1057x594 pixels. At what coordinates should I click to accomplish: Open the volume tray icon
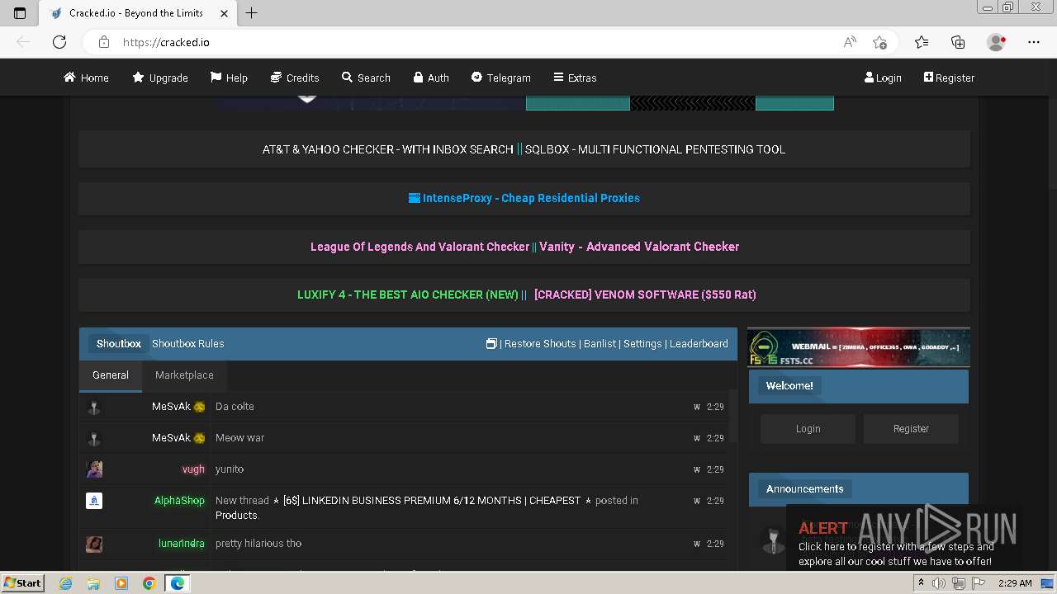pyautogui.click(x=939, y=583)
